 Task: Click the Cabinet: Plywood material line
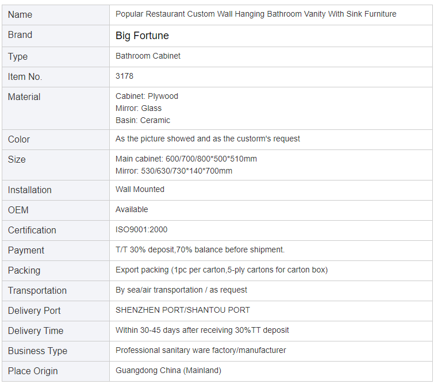(x=147, y=96)
